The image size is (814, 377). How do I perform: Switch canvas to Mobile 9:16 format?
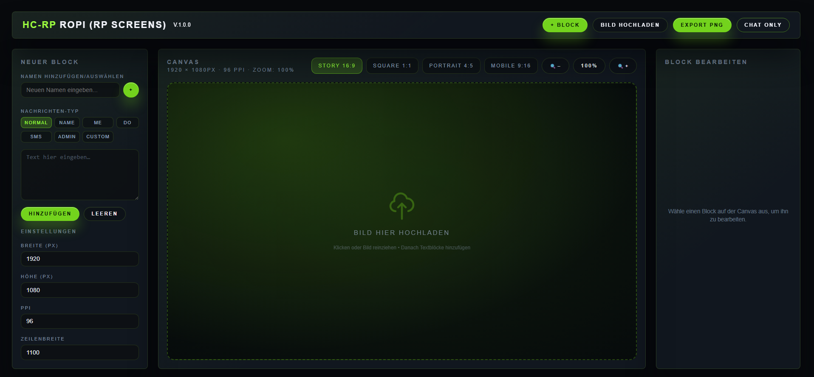pos(511,66)
